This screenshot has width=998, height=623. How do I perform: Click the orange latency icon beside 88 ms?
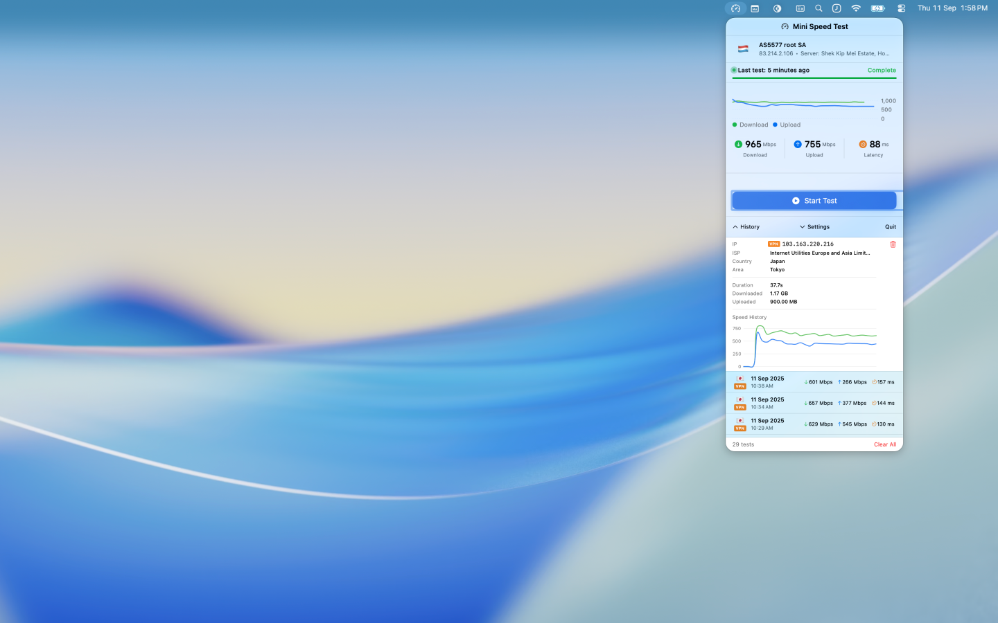(863, 144)
